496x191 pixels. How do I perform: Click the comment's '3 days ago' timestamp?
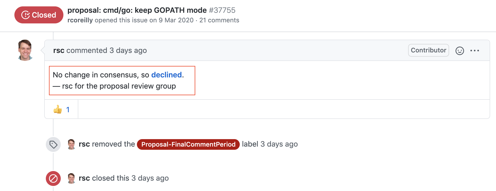[x=128, y=50]
